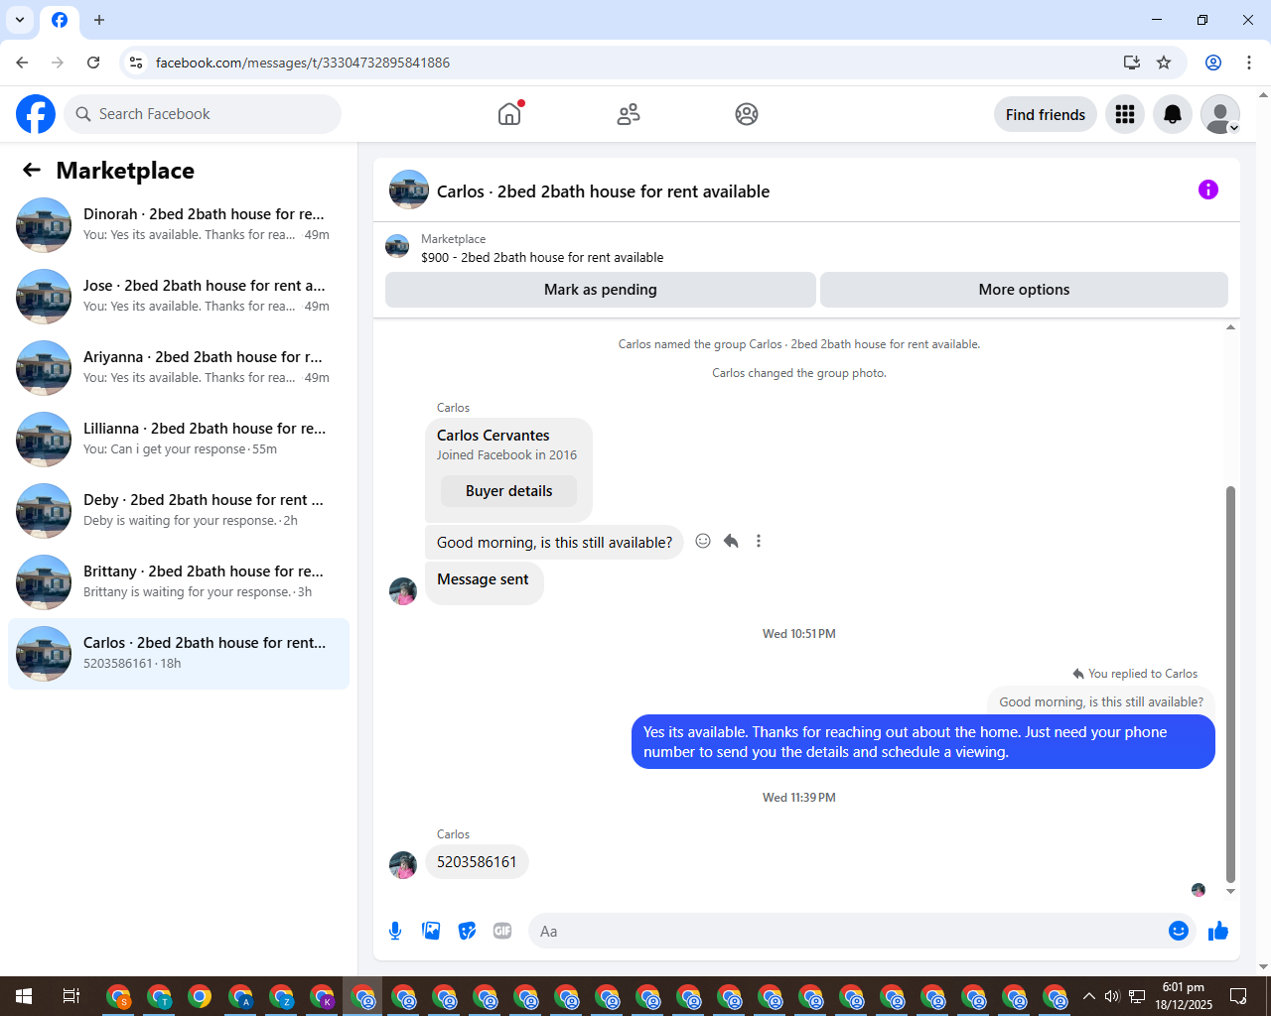Click into the message input field
This screenshot has height=1016, width=1271.
click(x=849, y=931)
